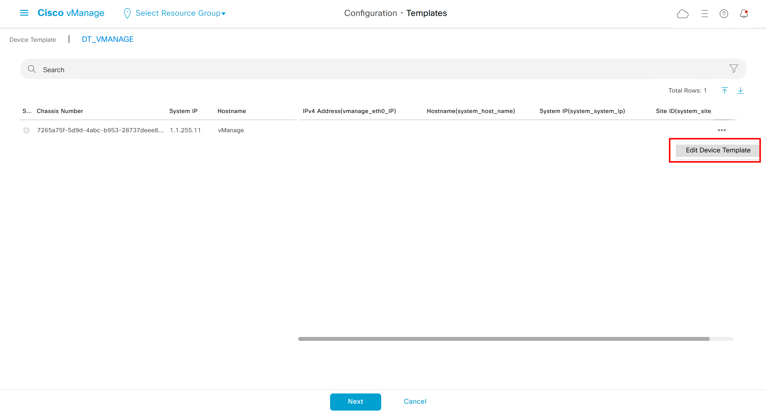Click the download arrow icon
The height and width of the screenshot is (413, 766).
pyautogui.click(x=740, y=90)
